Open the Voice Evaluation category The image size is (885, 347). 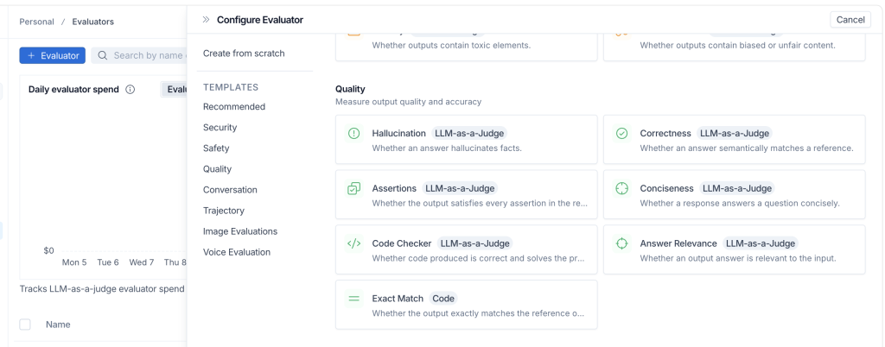pos(237,252)
